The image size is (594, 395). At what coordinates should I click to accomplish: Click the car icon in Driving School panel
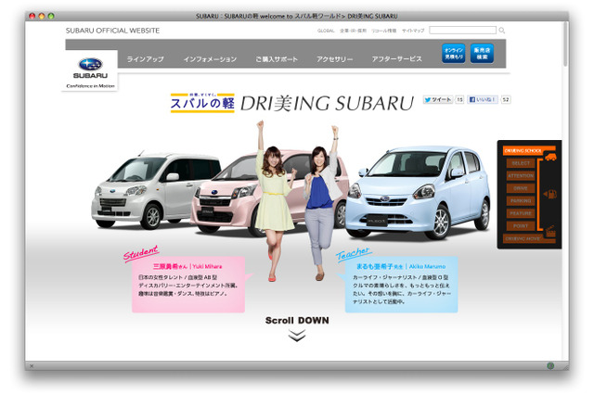point(550,156)
